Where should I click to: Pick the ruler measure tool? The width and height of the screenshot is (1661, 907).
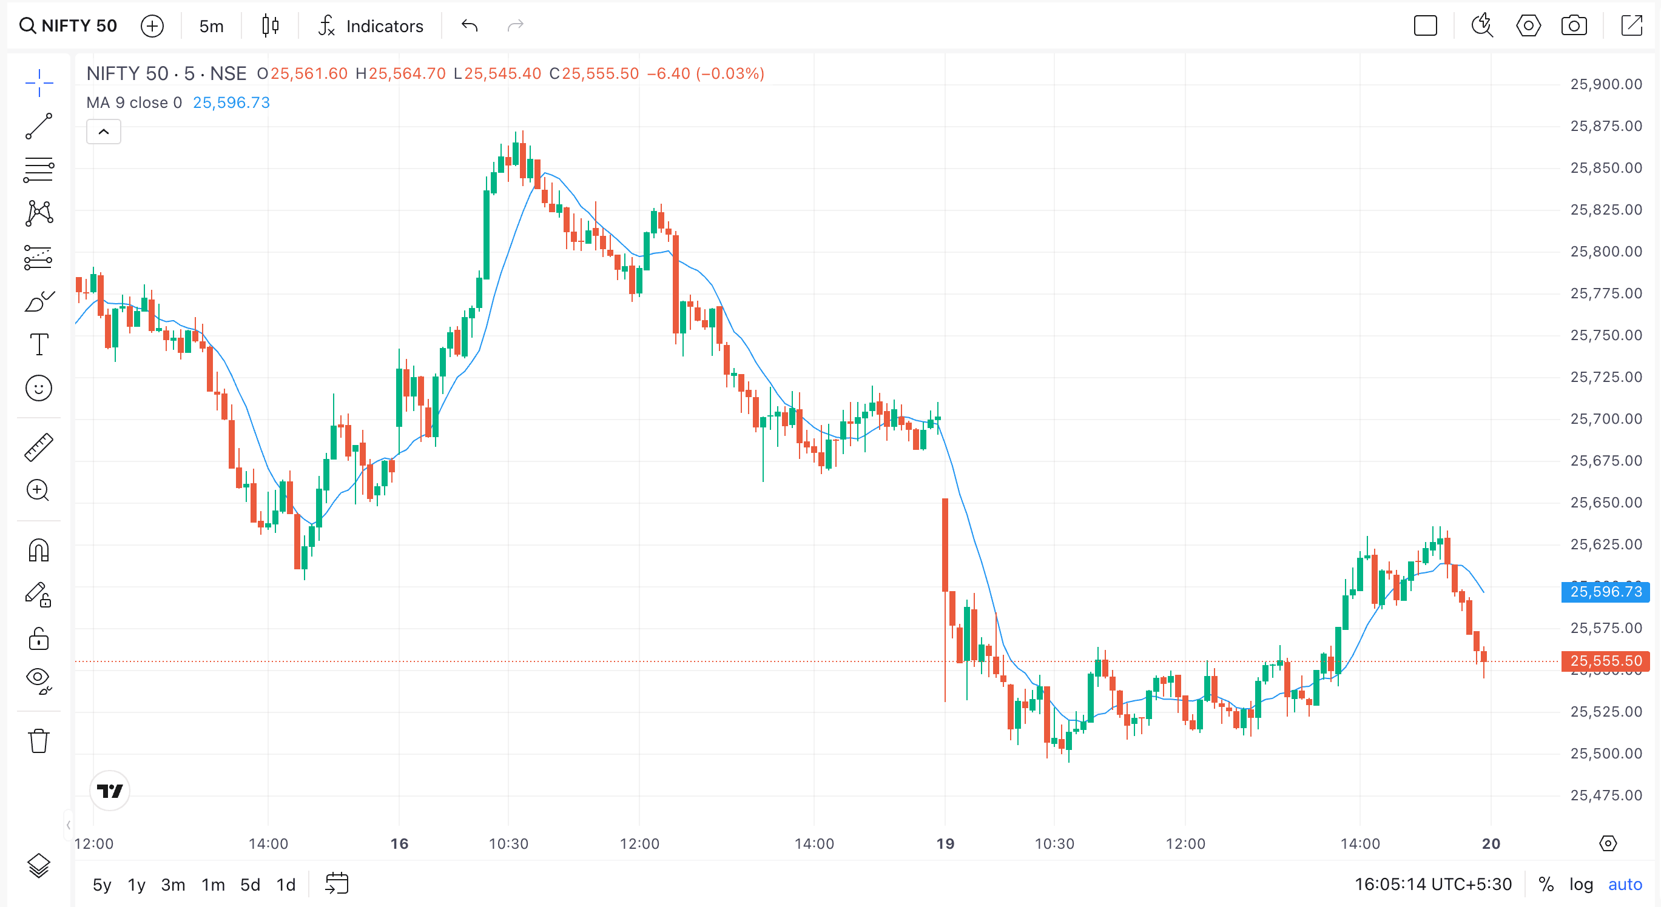(39, 447)
